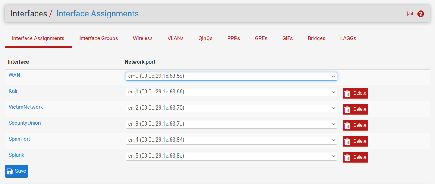Switch to the Interface Groups tab
The width and height of the screenshot is (435, 184).
coord(98,38)
